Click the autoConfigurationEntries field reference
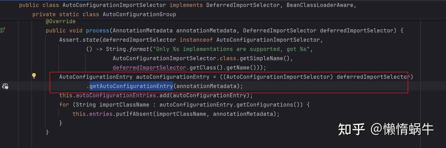This screenshot has width=446, height=148. pyautogui.click(x=116, y=95)
